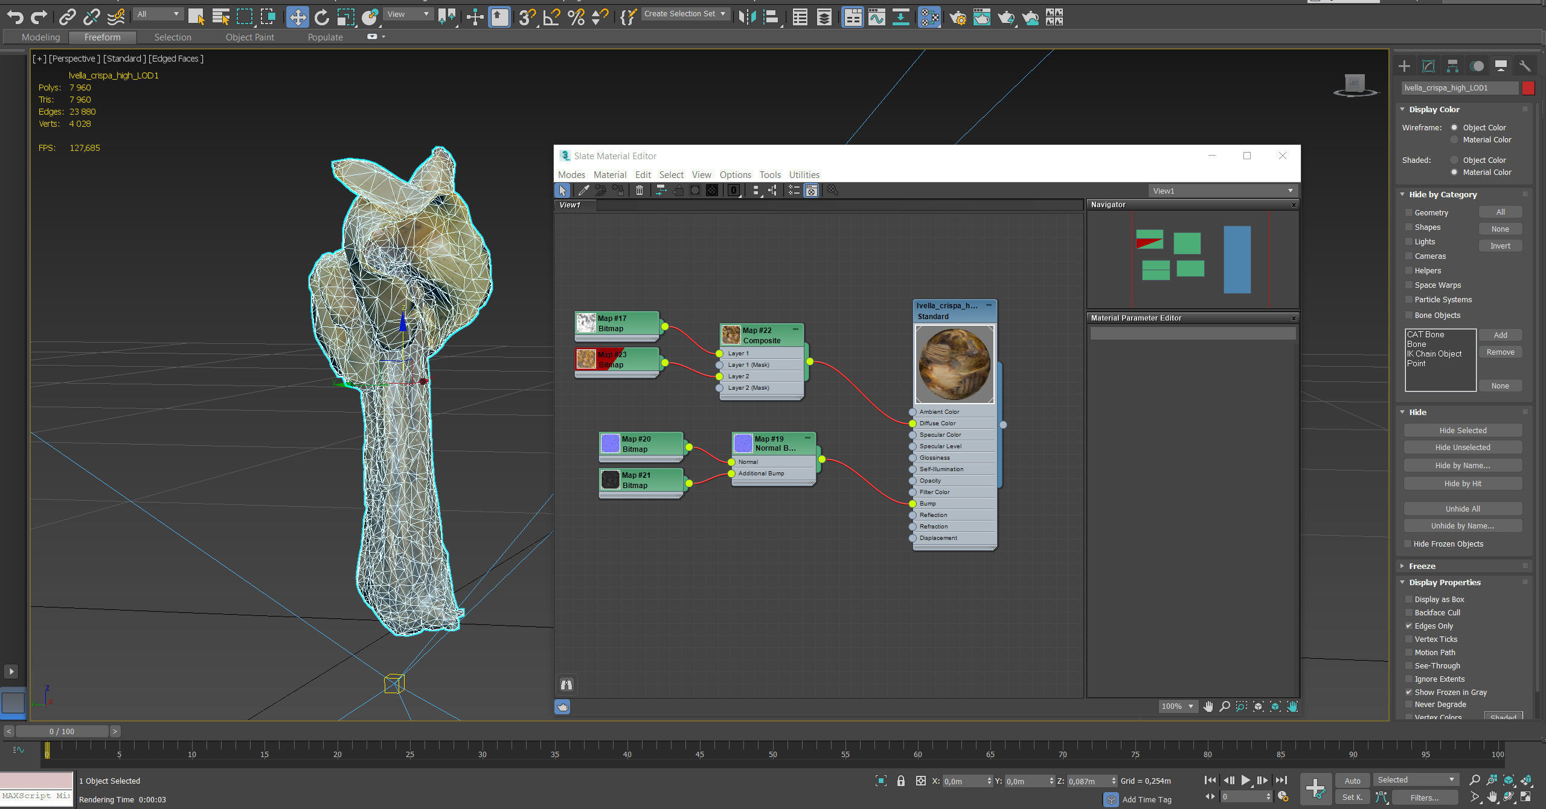The height and width of the screenshot is (809, 1546).
Task: Click the Auto key button
Action: (1353, 781)
